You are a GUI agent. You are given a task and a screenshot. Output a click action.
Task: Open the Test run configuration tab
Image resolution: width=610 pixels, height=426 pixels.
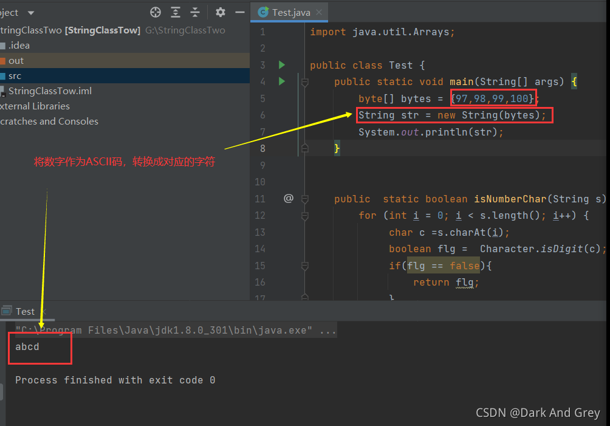click(x=24, y=311)
